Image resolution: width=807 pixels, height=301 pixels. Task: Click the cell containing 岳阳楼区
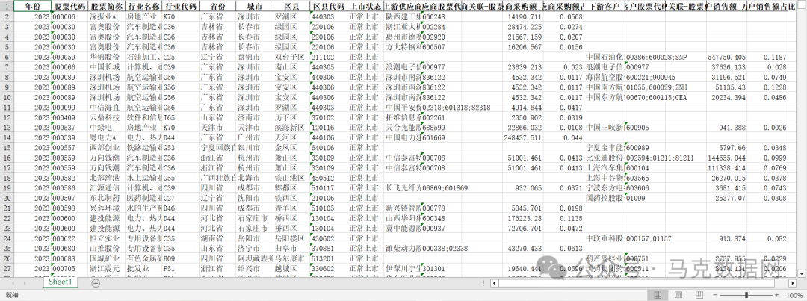tap(291, 238)
